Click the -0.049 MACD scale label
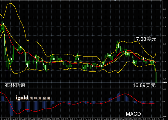 (x=164, y=117)
